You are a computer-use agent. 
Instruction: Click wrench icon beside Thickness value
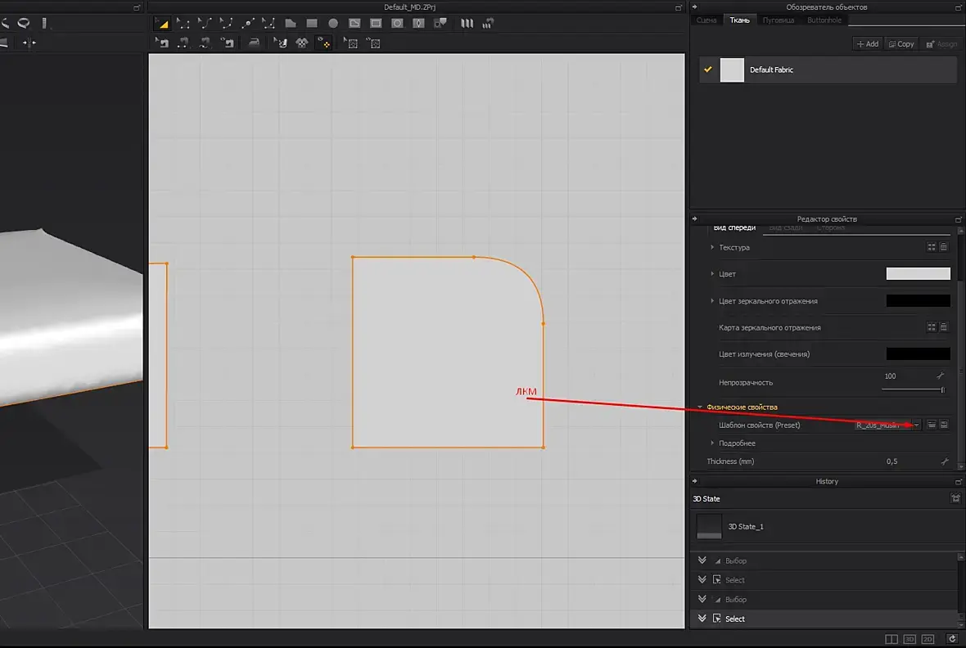944,461
